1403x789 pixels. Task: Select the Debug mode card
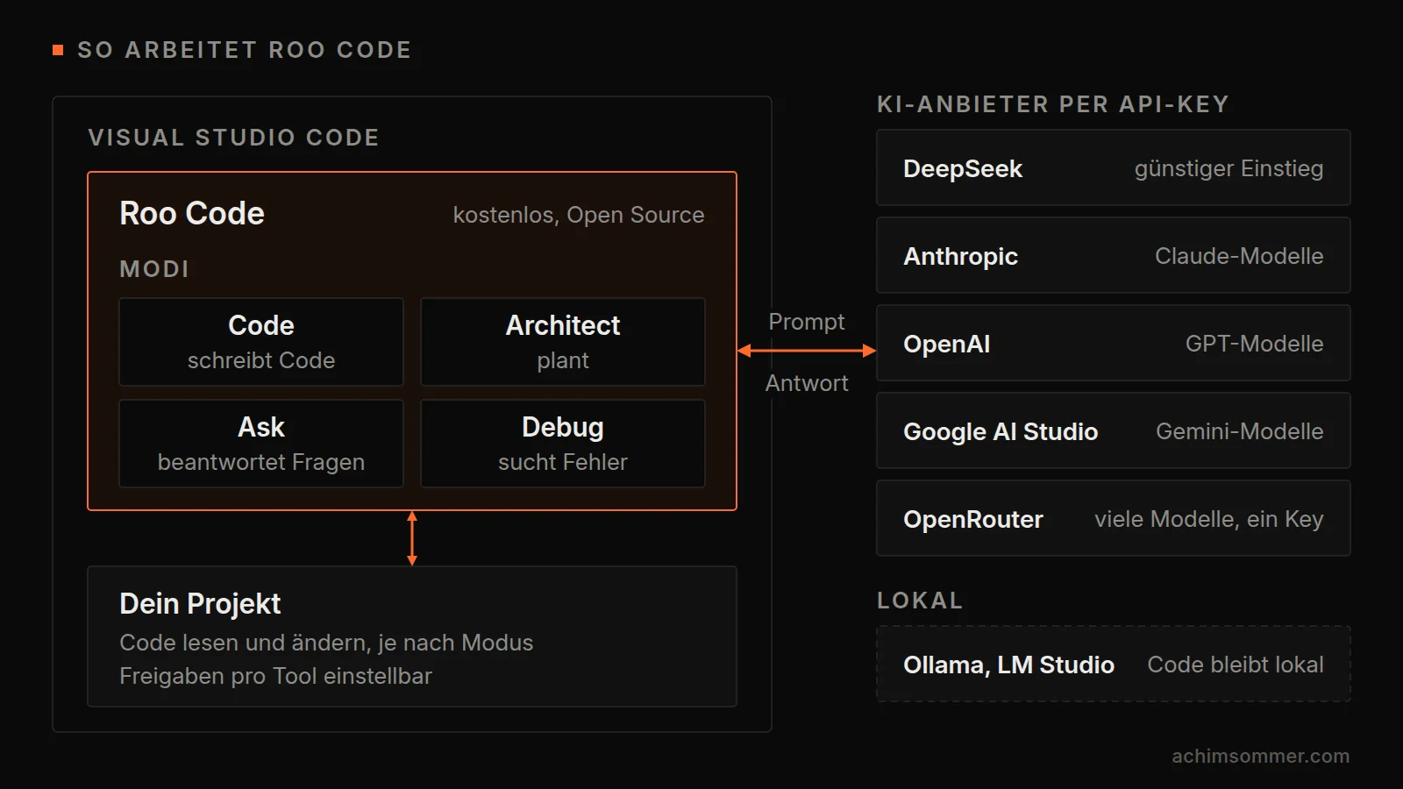point(563,444)
